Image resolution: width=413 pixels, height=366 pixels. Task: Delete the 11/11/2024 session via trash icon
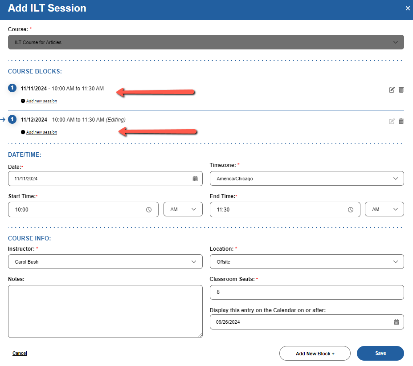(x=401, y=89)
